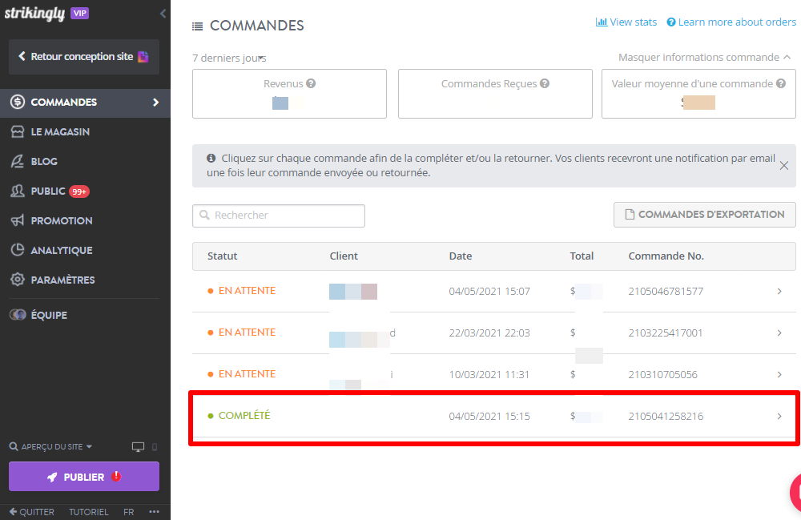Change the FR language selector
This screenshot has width=801, height=520.
[x=128, y=512]
